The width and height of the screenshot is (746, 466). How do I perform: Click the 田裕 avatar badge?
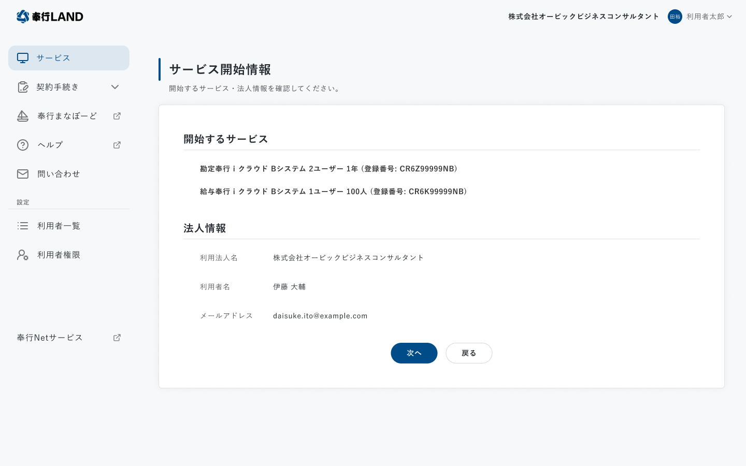(675, 17)
